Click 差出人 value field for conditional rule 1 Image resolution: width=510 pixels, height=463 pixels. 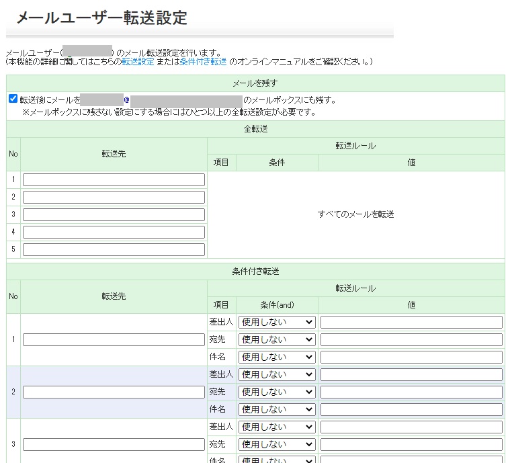tap(411, 323)
